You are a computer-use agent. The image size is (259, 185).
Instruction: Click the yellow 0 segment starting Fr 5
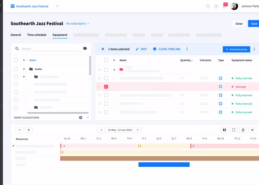164,146
